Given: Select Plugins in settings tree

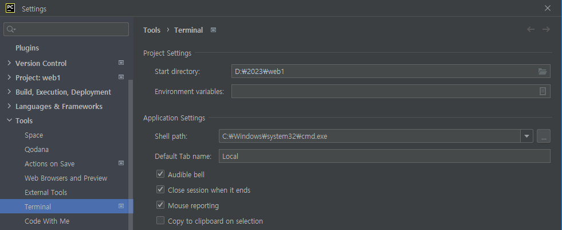Looking at the screenshot, I should [27, 48].
